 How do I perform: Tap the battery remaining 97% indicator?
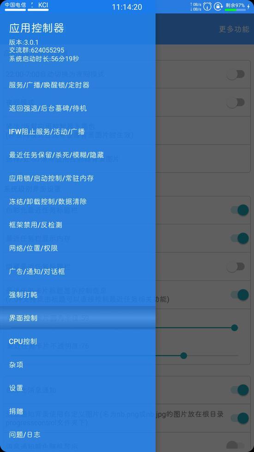236,6
